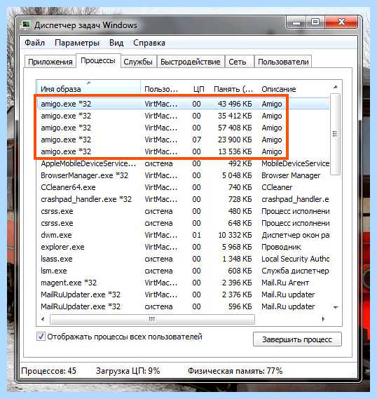Image resolution: width=377 pixels, height=399 pixels.
Task: Open the Быстродействие tab
Action: [191, 62]
